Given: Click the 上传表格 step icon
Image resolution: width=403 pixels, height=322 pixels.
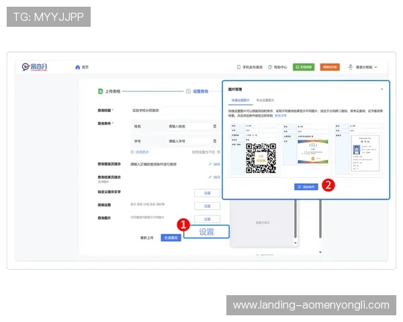Looking at the screenshot, I should pyautogui.click(x=101, y=91).
